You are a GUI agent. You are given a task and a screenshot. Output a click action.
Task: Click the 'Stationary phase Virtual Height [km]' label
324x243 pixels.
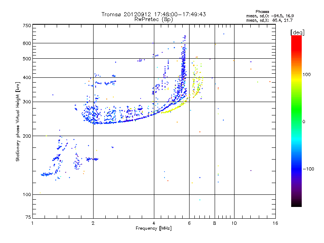pyautogui.click(x=18, y=122)
